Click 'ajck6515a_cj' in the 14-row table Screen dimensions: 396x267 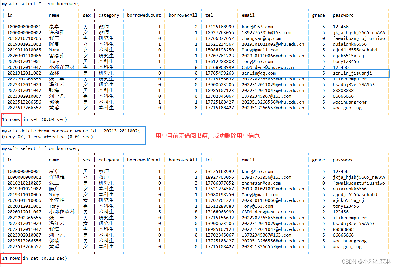[x=349, y=200]
